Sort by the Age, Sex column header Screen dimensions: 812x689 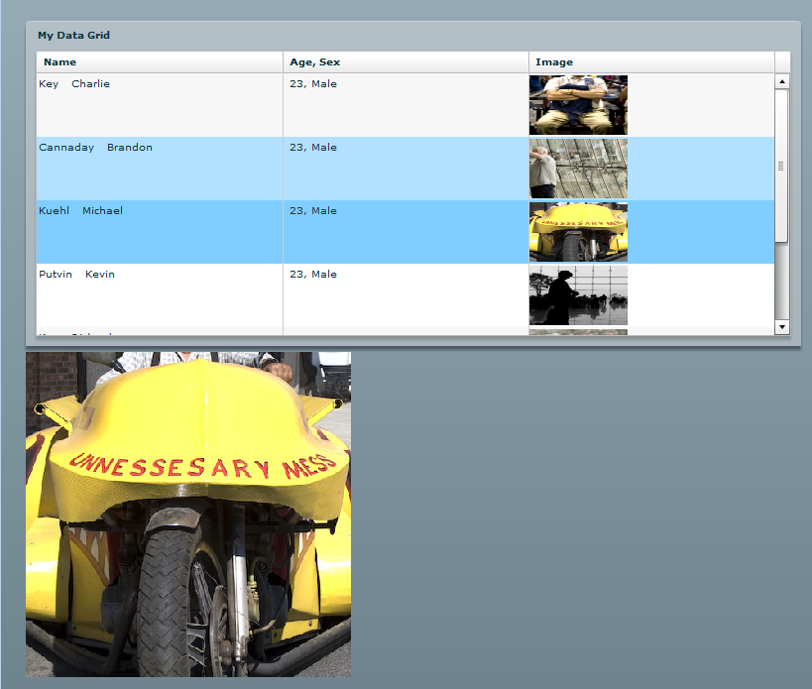pos(406,62)
